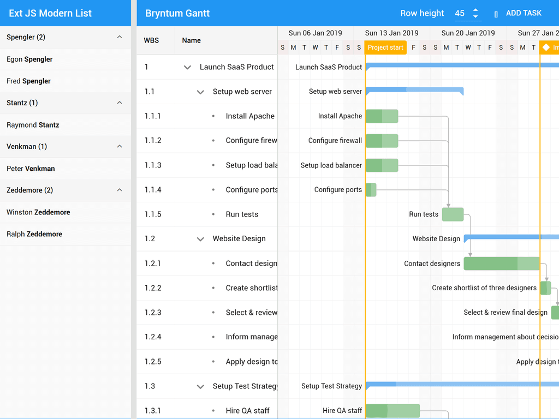Collapse the Setup web server task
The image size is (559, 419).
[200, 92]
